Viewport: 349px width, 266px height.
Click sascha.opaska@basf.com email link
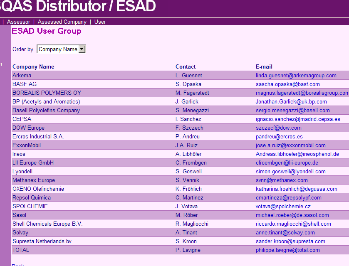tap(287, 84)
